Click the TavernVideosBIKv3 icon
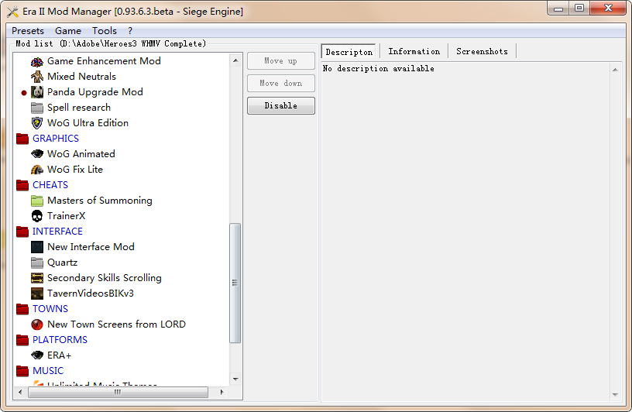 [37, 294]
